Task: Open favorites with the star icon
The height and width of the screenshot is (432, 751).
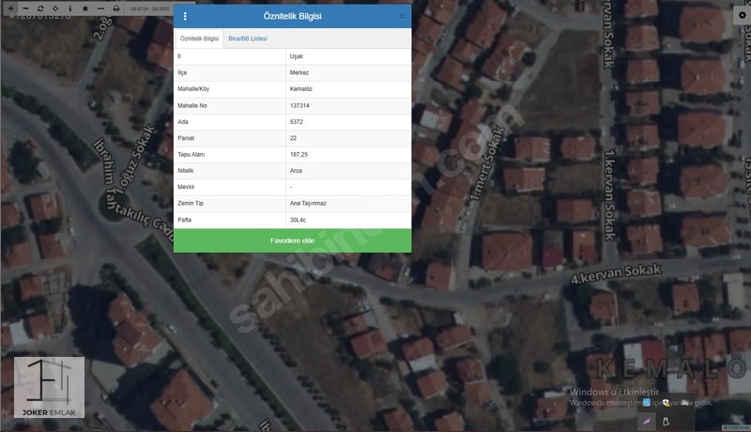Action: click(x=84, y=8)
